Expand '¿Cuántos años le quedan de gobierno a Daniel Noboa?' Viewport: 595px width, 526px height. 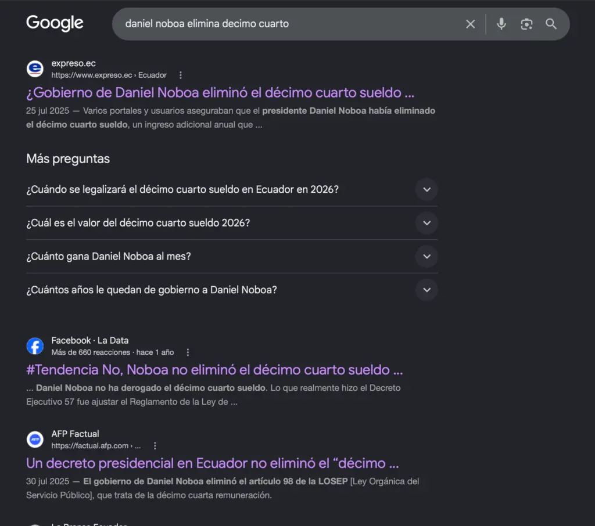pyautogui.click(x=426, y=290)
